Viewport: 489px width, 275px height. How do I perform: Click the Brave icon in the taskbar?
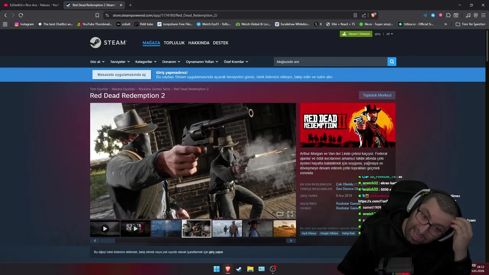(x=228, y=269)
